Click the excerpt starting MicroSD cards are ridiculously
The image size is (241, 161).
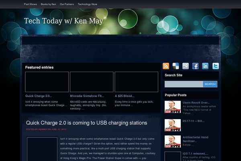point(88,105)
